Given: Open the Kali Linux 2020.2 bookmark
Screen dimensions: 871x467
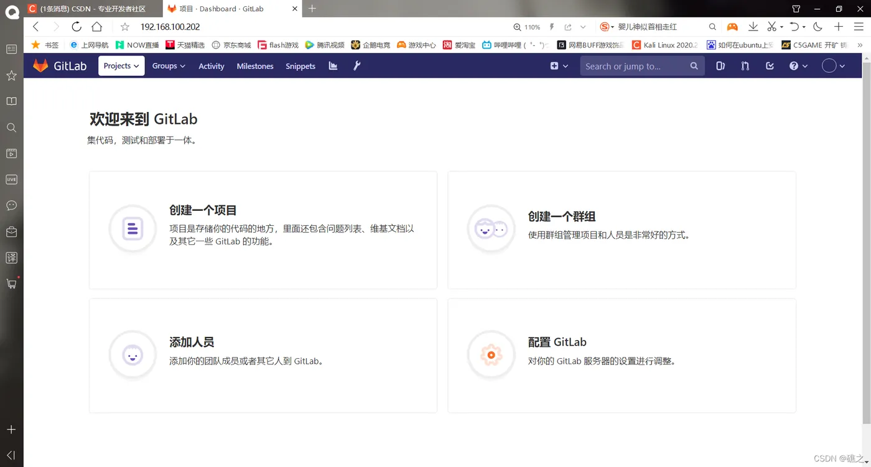Looking at the screenshot, I should tap(664, 45).
